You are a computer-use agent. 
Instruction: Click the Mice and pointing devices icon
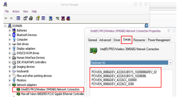point(14,76)
